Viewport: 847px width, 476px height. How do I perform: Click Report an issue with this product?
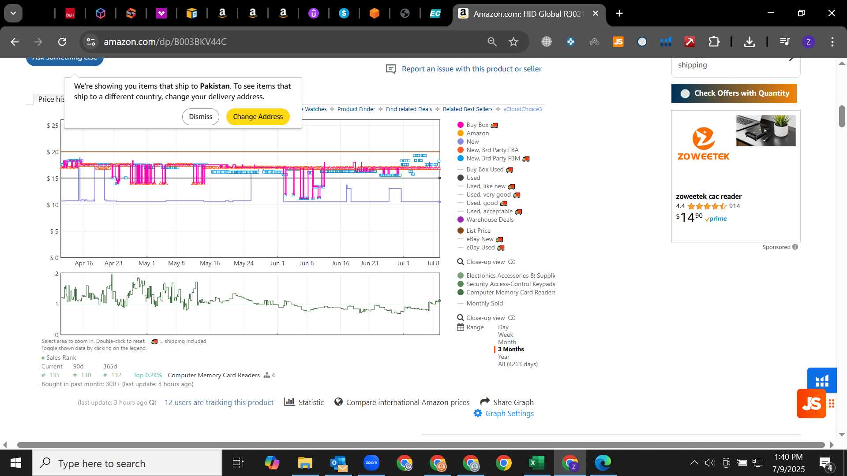point(472,69)
